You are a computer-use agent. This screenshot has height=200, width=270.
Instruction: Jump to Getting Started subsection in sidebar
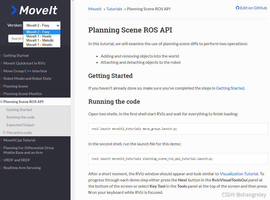[x=19, y=110]
